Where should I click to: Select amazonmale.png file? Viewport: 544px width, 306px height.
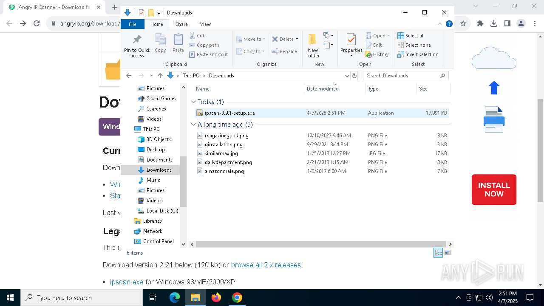(x=321, y=171)
